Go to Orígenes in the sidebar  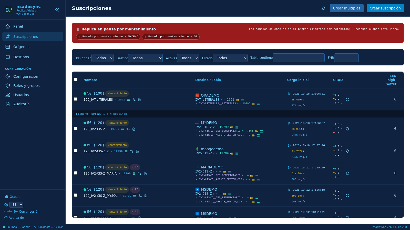(33, 47)
